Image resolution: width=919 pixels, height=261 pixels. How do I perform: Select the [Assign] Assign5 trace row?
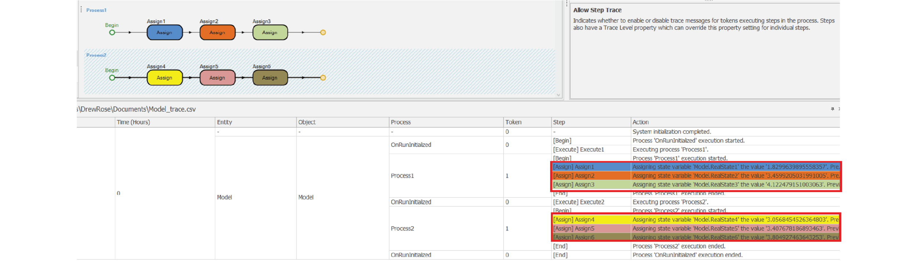coord(696,228)
